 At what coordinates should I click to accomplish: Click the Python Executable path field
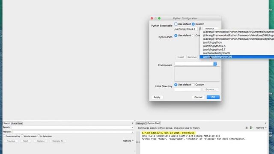186,29
